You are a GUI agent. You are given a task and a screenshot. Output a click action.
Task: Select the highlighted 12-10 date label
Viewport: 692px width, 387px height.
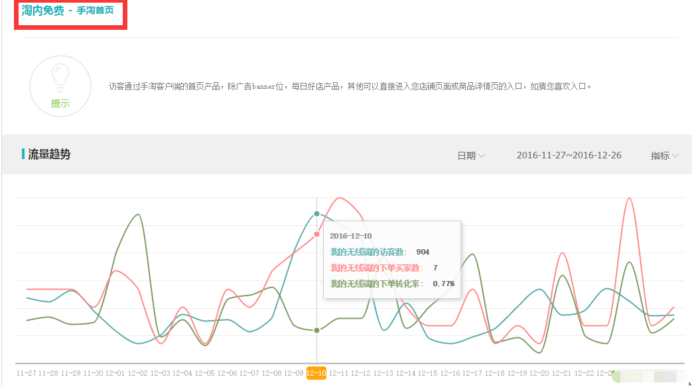pyautogui.click(x=316, y=373)
